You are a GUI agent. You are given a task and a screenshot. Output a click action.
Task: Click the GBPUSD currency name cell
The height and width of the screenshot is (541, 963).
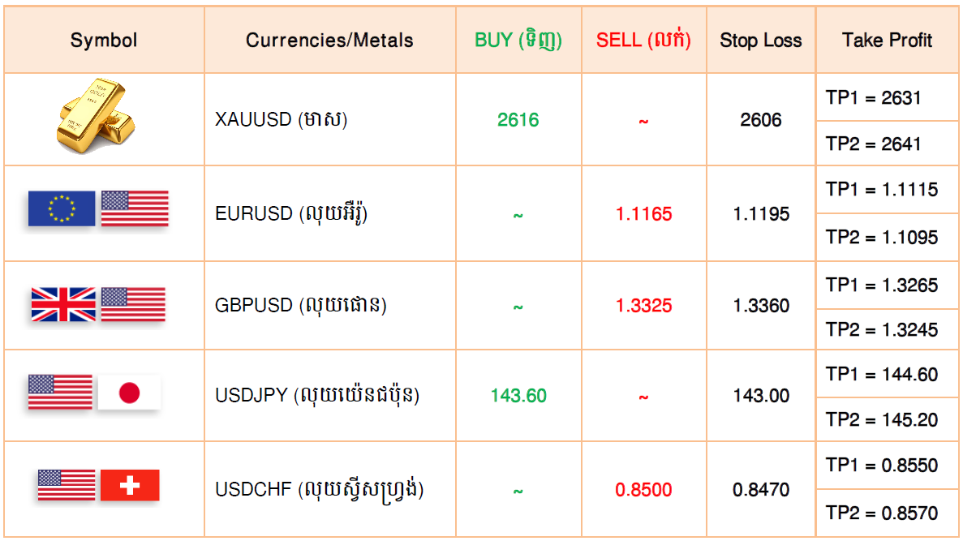330,305
